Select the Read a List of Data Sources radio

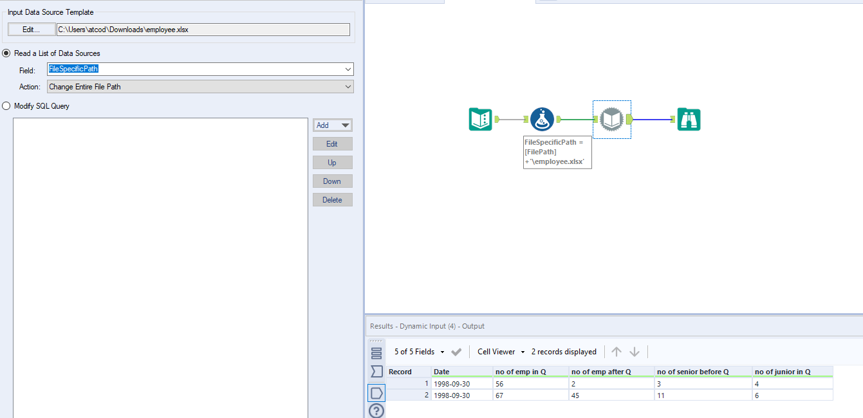coord(6,53)
